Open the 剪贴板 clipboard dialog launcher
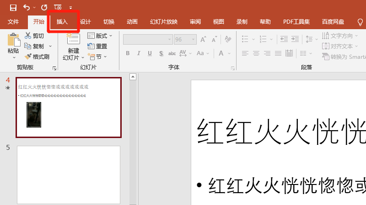The image size is (366, 205). pos(54,68)
